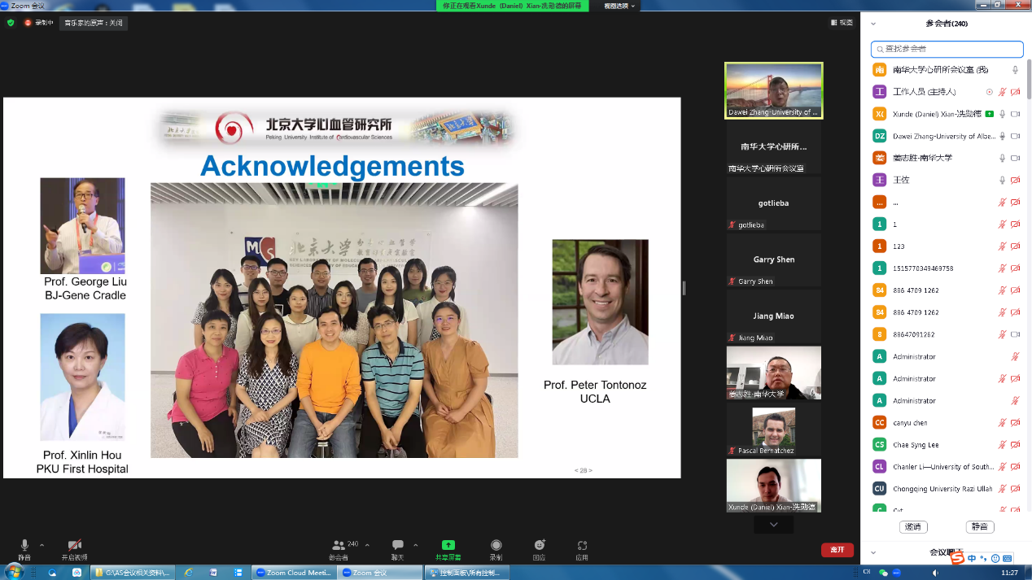Turn on video with 开启视频 icon
This screenshot has width=1032, height=580.
point(74,545)
